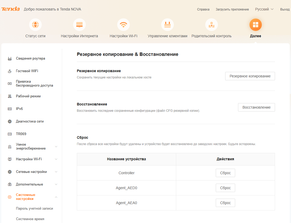Image resolution: width=291 pixels, height=223 pixels.
Task: Click the Резервное копирование button
Action: 250,76
